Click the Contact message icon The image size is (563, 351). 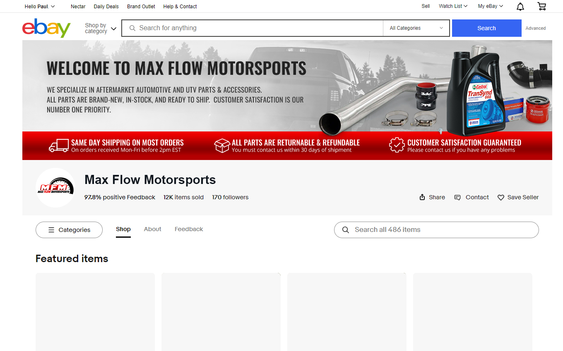tap(457, 197)
